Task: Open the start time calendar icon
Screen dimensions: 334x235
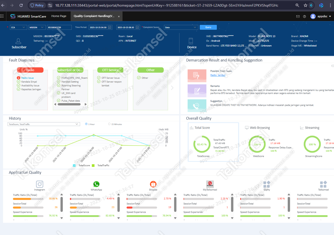Action: pos(110,27)
